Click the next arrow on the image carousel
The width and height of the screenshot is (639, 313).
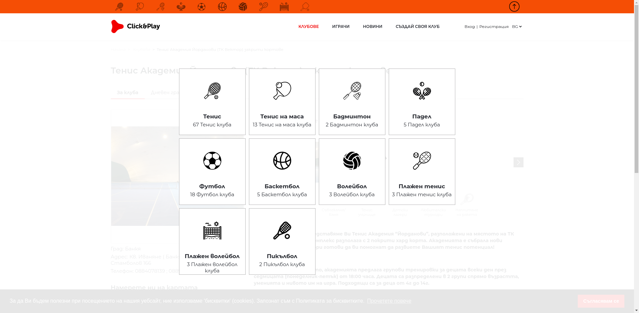click(518, 162)
